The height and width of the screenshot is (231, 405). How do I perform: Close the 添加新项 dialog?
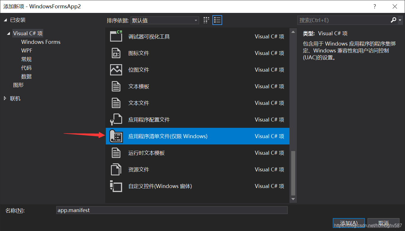394,6
